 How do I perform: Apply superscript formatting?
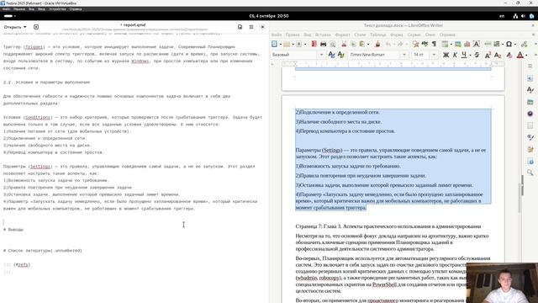(x=488, y=55)
